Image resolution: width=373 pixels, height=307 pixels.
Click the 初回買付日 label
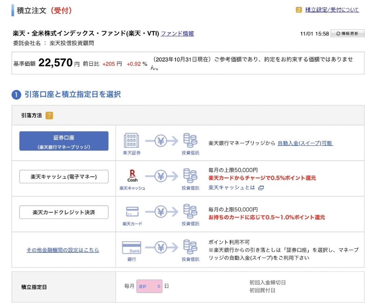(262, 290)
